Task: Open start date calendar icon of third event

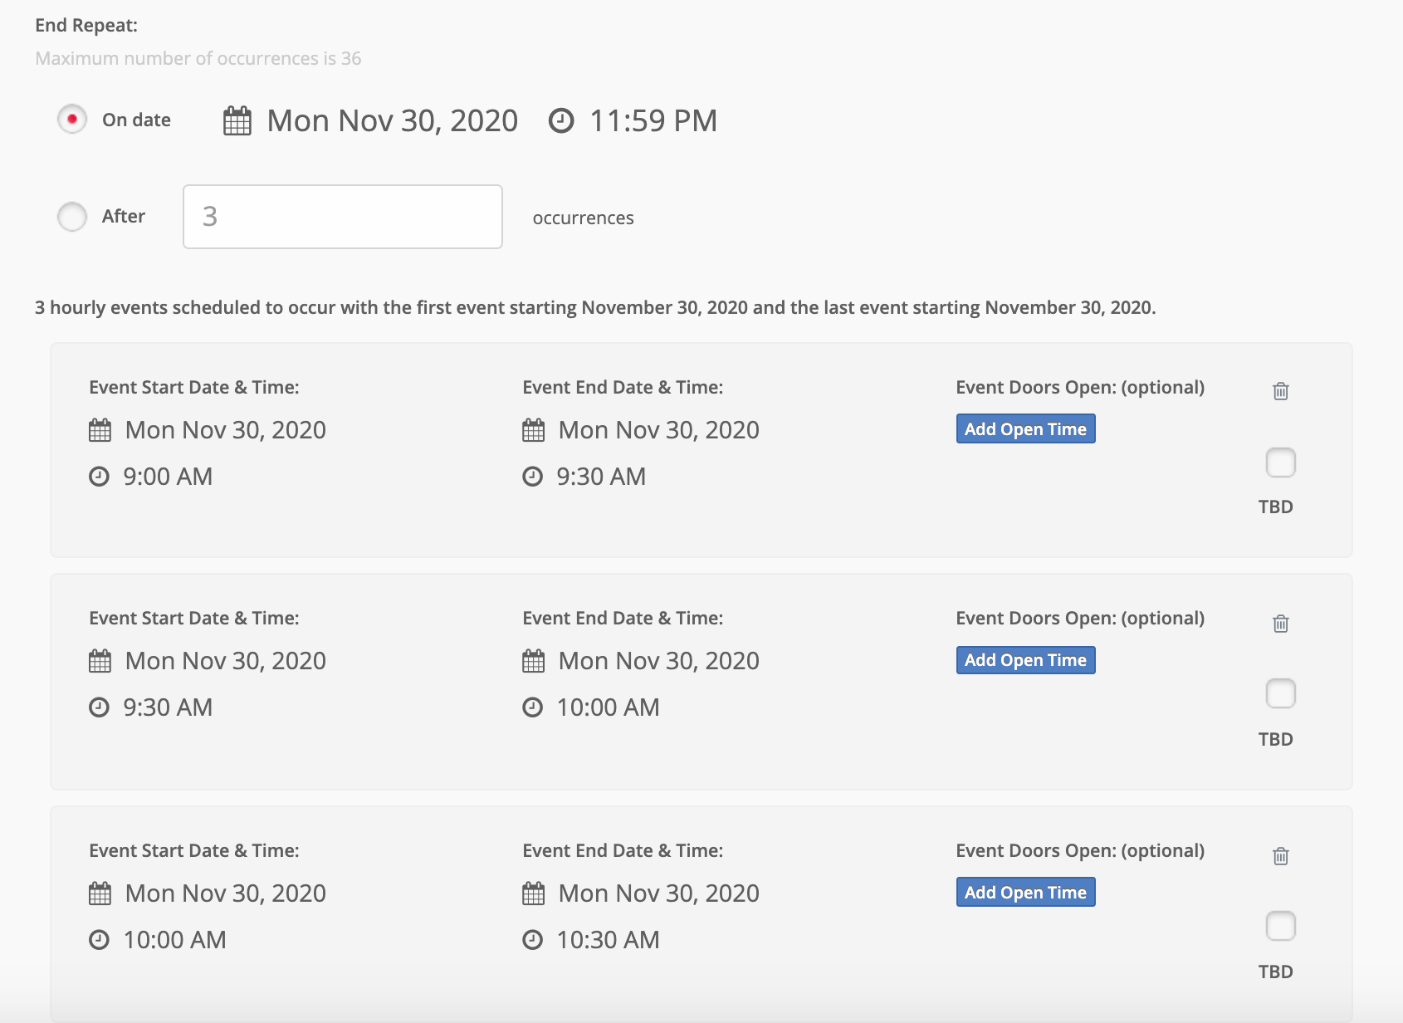Action: tap(100, 893)
